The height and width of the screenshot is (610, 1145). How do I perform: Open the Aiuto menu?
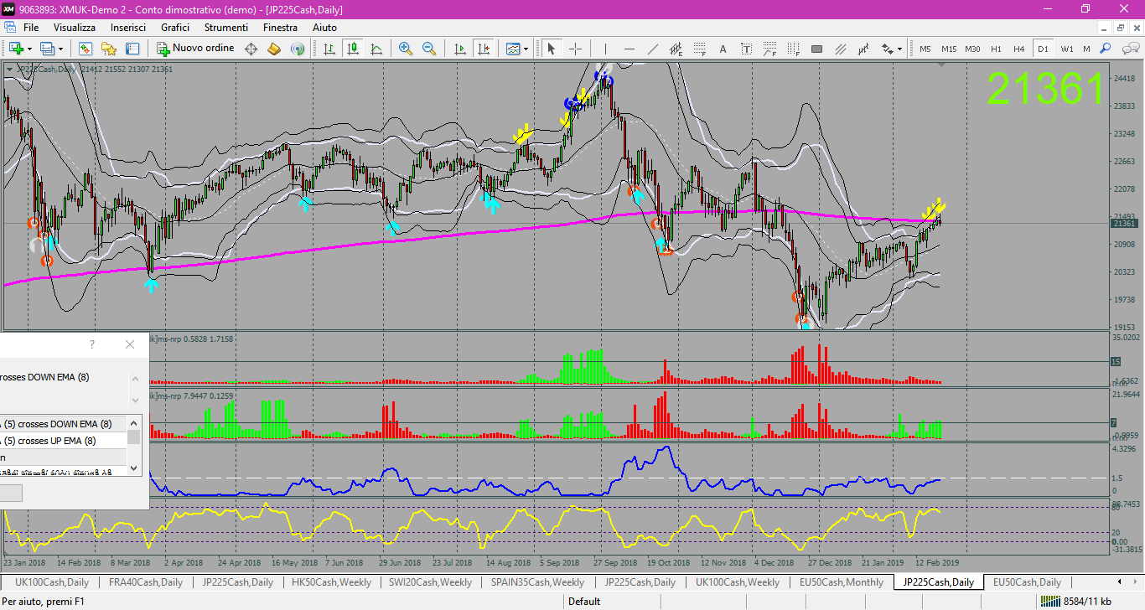click(x=324, y=28)
